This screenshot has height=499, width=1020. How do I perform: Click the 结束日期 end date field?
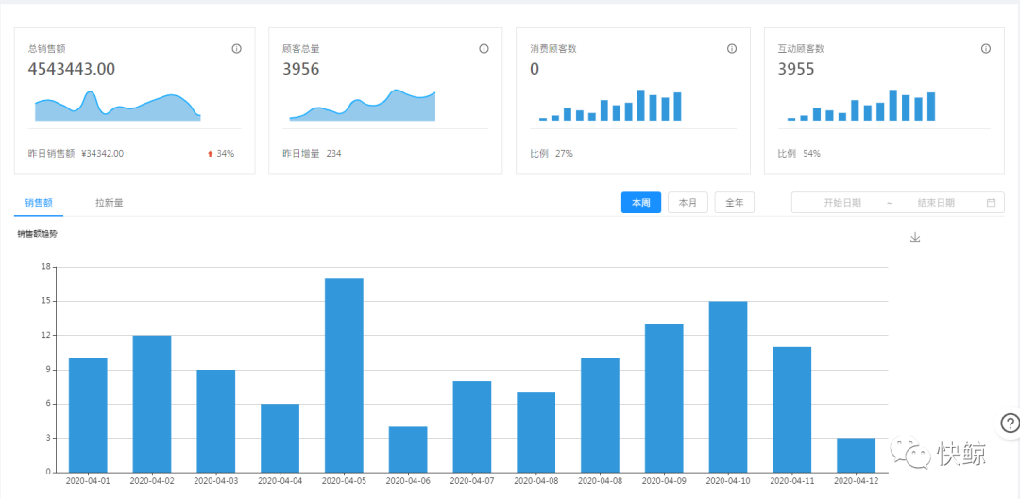click(935, 203)
